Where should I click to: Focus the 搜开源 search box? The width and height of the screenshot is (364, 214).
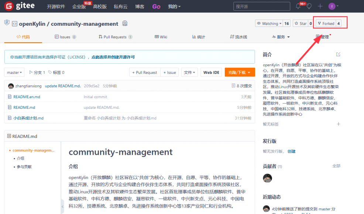click(262, 6)
